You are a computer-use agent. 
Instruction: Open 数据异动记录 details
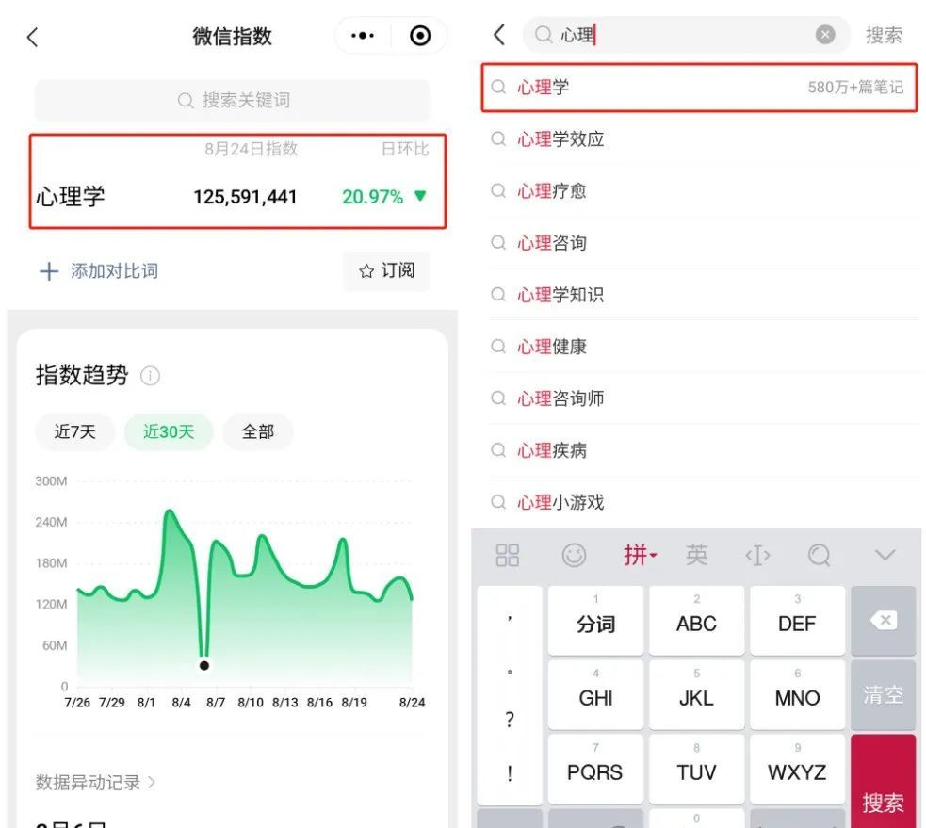(x=95, y=783)
